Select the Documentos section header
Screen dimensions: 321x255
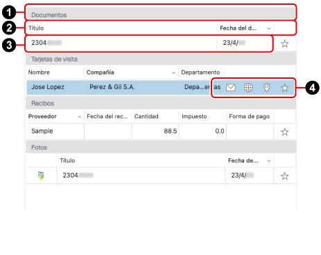tap(161, 13)
